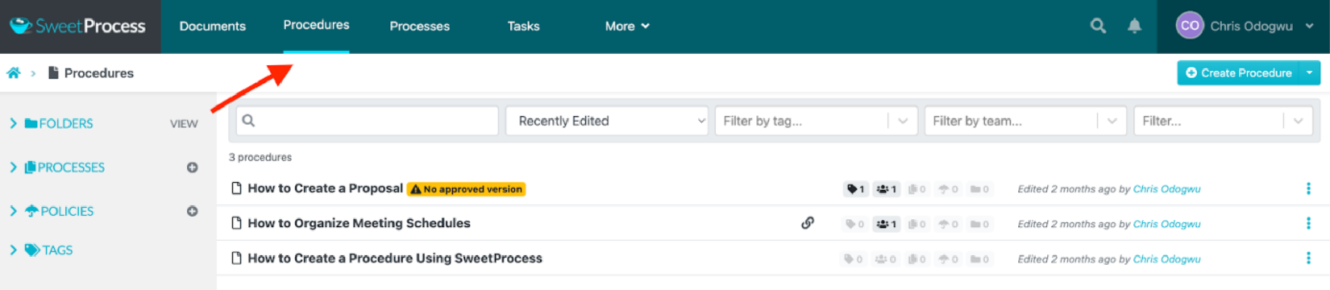Viewport: 1330px width, 290px height.
Task: Click the home icon in breadcrumb
Action: click(x=13, y=73)
